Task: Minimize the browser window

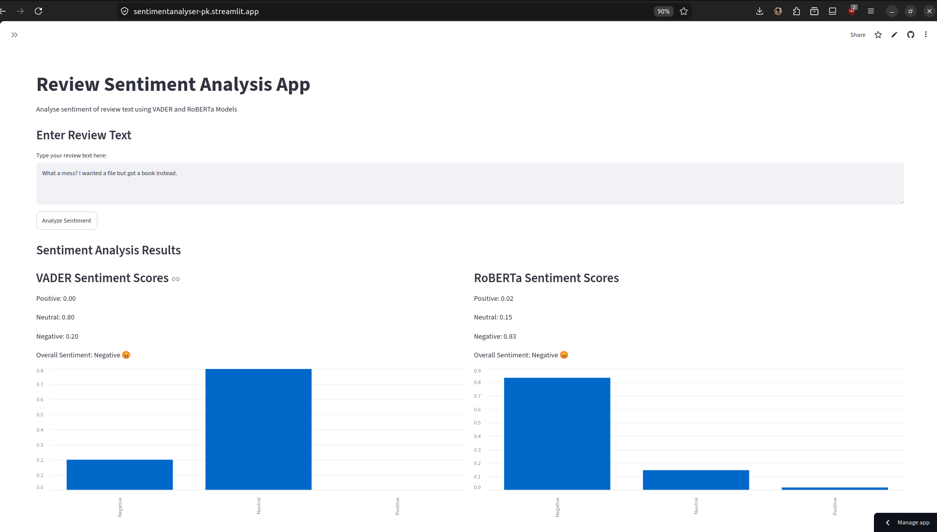Action: click(892, 11)
